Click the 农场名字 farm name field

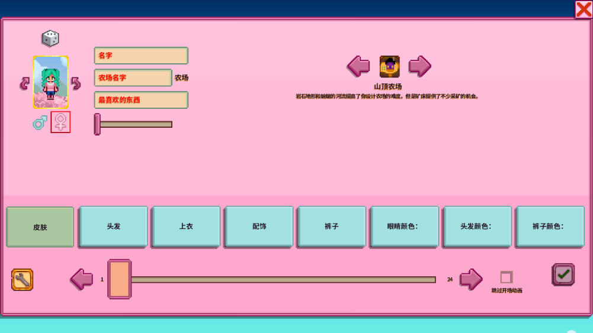coord(133,78)
